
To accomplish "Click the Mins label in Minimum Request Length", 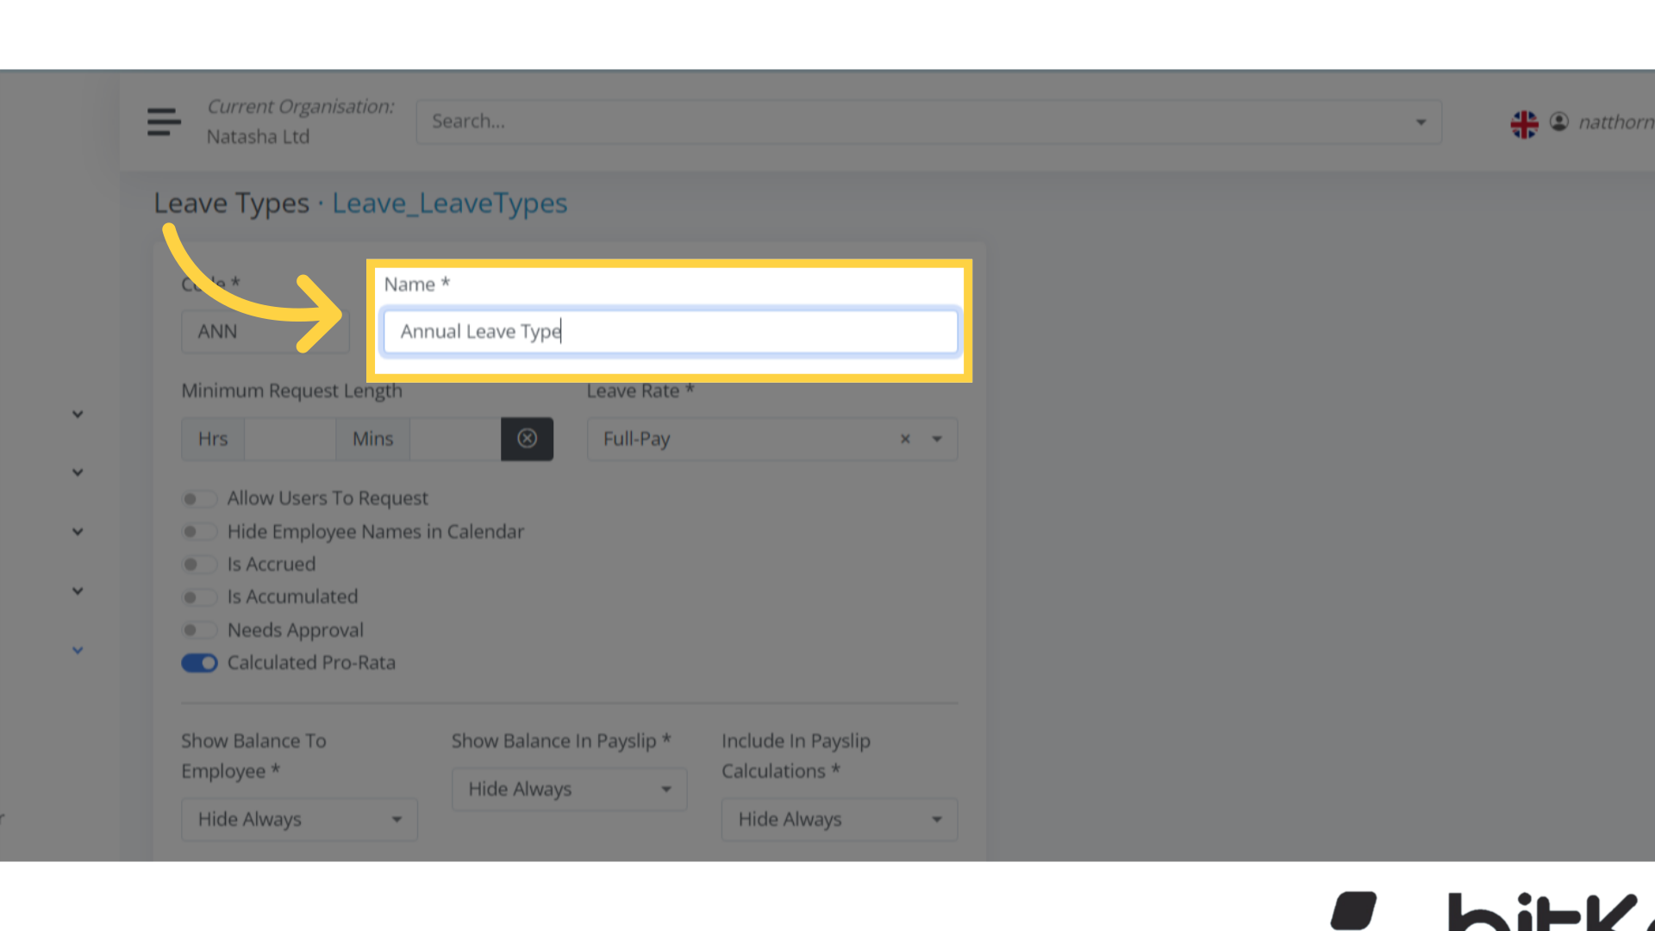I will (372, 439).
